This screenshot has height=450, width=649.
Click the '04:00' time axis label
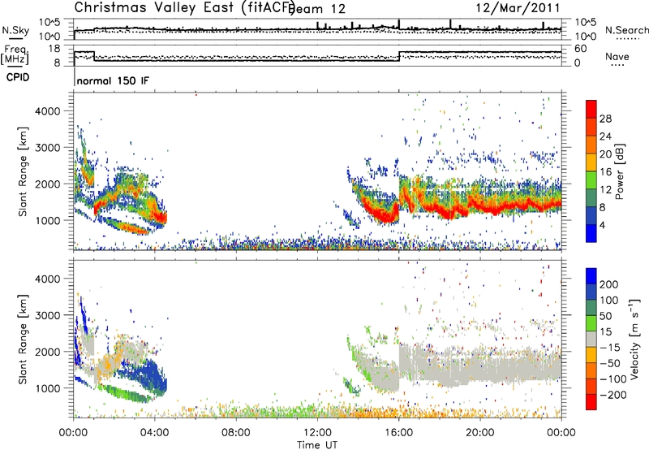point(155,433)
